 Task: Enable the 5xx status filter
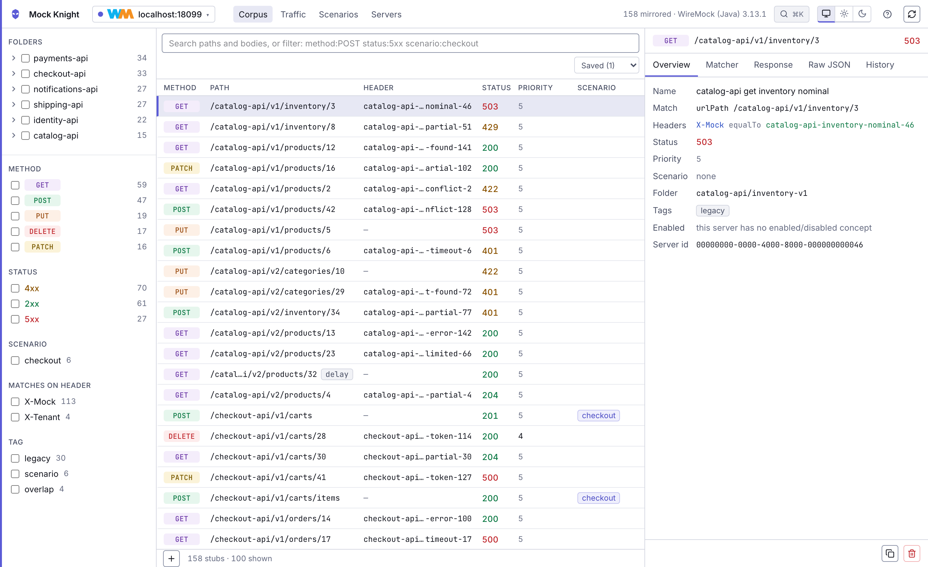tap(15, 319)
